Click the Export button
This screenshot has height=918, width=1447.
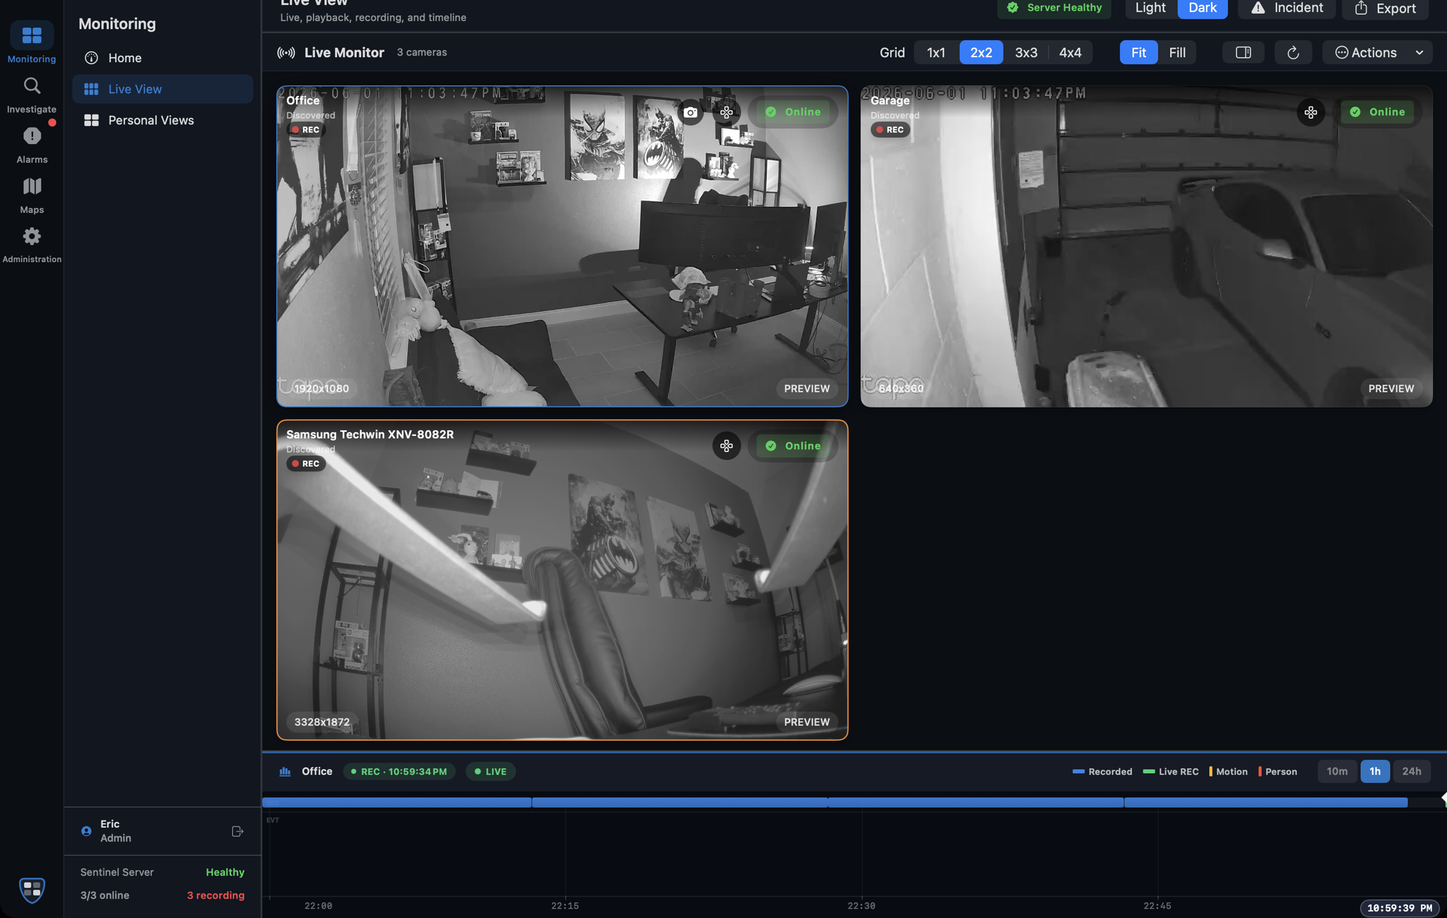[1385, 8]
